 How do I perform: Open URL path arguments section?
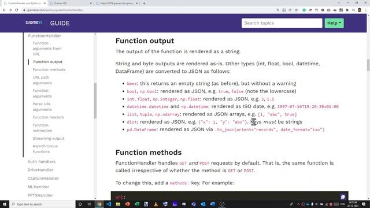42,80
